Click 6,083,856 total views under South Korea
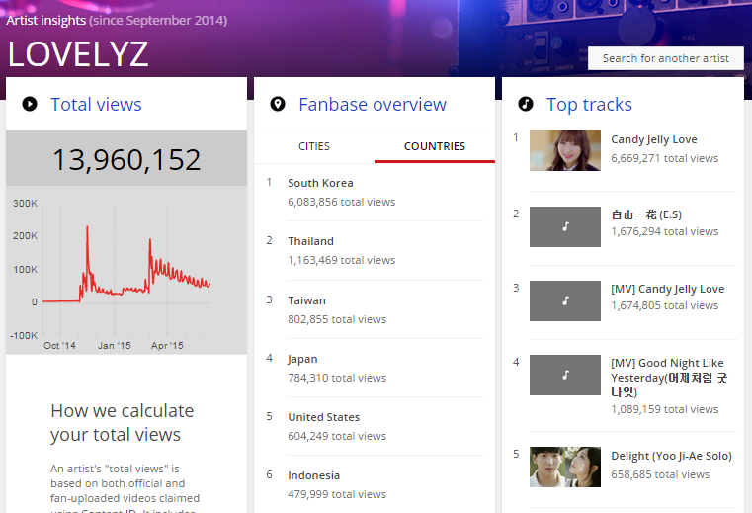The height and width of the screenshot is (513, 752). (342, 202)
